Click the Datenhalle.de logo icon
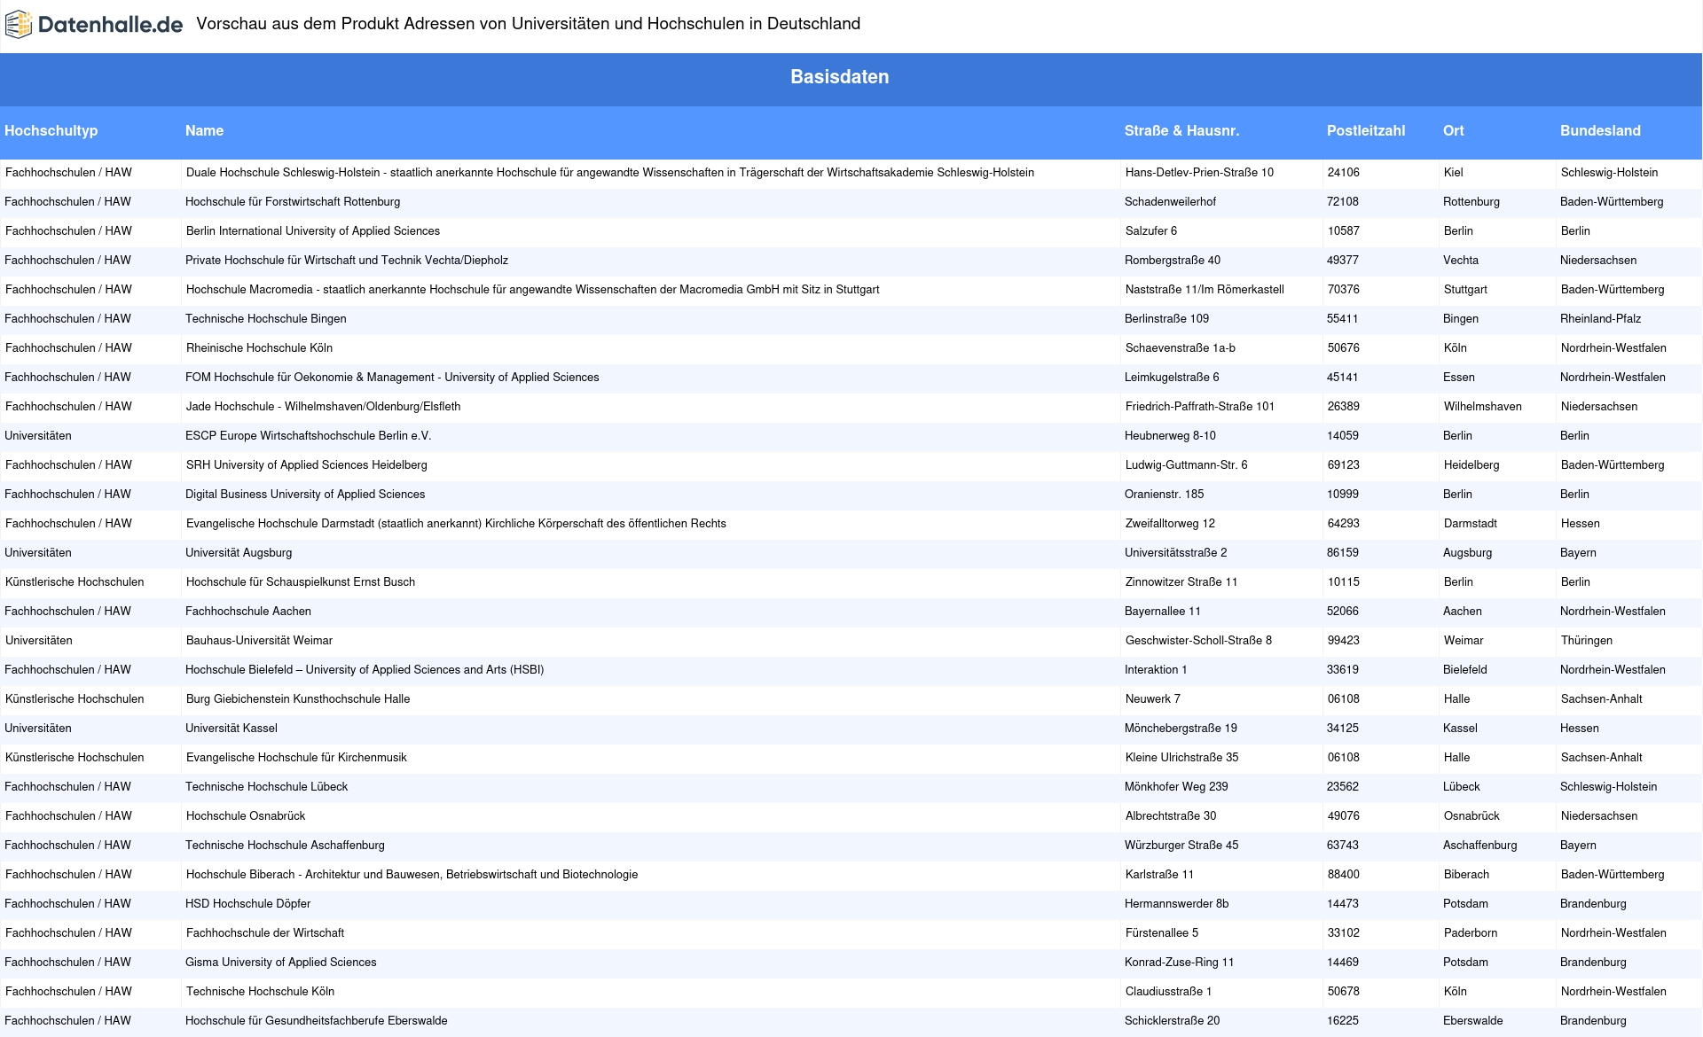 [19, 25]
